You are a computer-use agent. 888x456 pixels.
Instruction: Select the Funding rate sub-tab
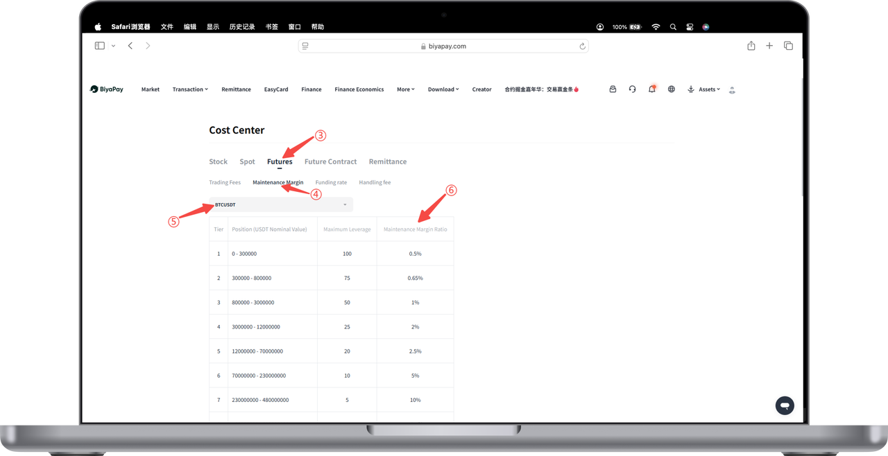[x=331, y=182]
